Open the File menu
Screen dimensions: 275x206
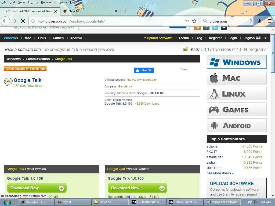(4, 2)
